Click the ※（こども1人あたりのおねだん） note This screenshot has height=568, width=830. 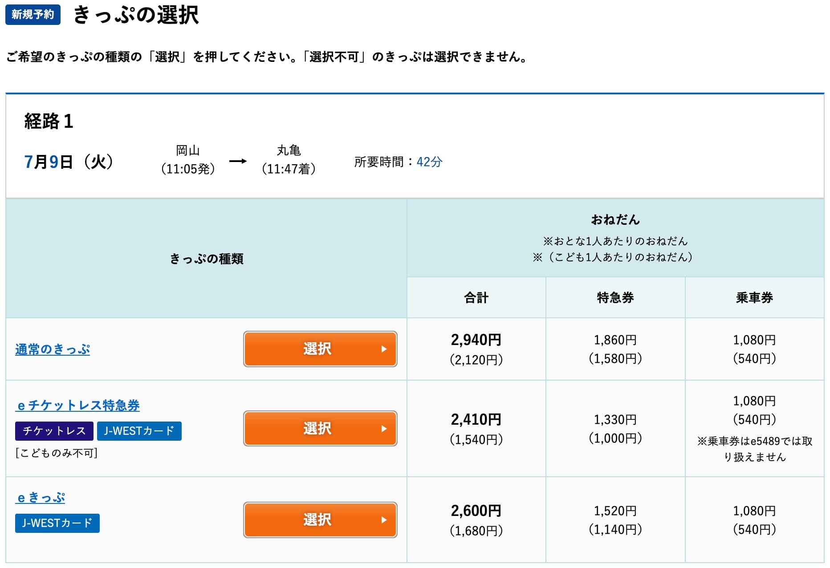coord(613,257)
